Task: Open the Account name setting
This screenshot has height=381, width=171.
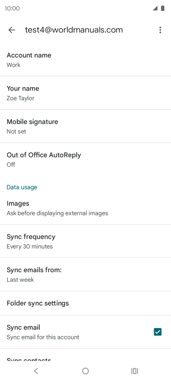Action: 85,60
